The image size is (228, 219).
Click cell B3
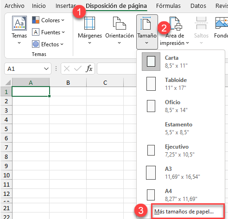68,110
